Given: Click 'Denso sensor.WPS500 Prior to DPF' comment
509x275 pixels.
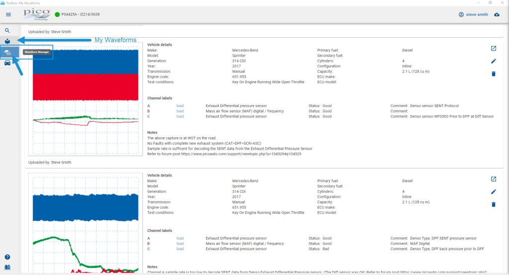Looking at the screenshot, I should [451, 116].
